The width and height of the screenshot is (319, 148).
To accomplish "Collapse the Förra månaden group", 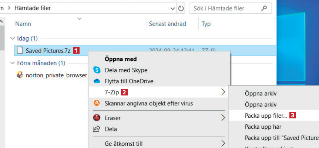I will coord(13,63).
